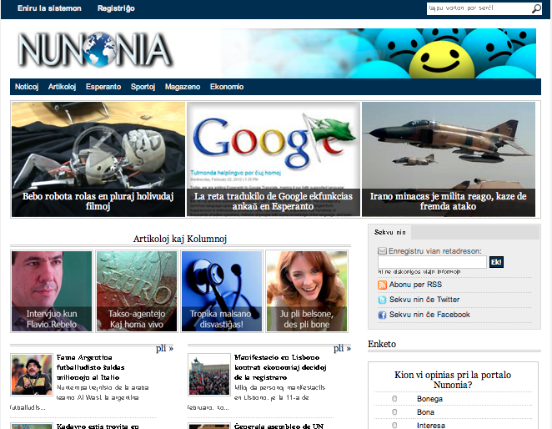The height and width of the screenshot is (429, 552).
Task: Click the Twitter bird icon
Action: point(382,300)
